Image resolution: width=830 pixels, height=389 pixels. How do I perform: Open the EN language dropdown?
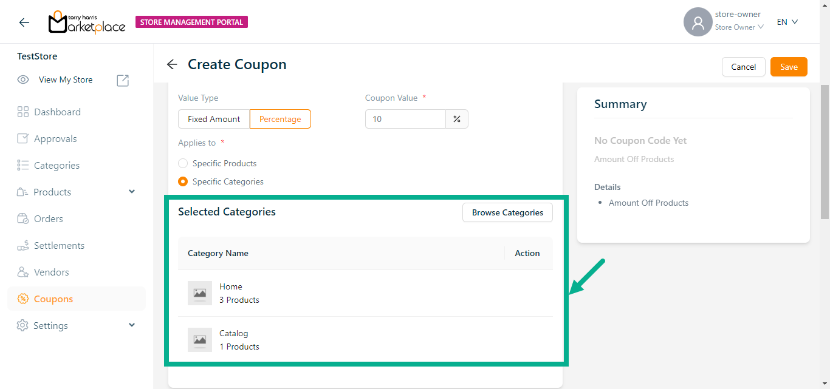click(x=787, y=22)
